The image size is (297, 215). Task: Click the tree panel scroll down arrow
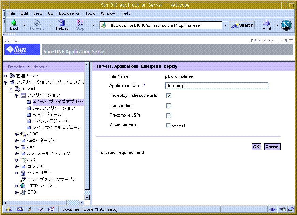[x=87, y=198]
